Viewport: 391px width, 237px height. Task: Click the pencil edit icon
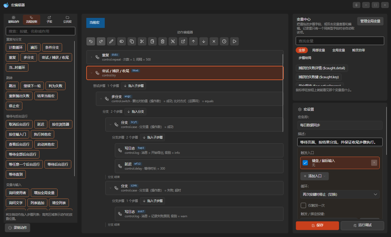coord(111,41)
